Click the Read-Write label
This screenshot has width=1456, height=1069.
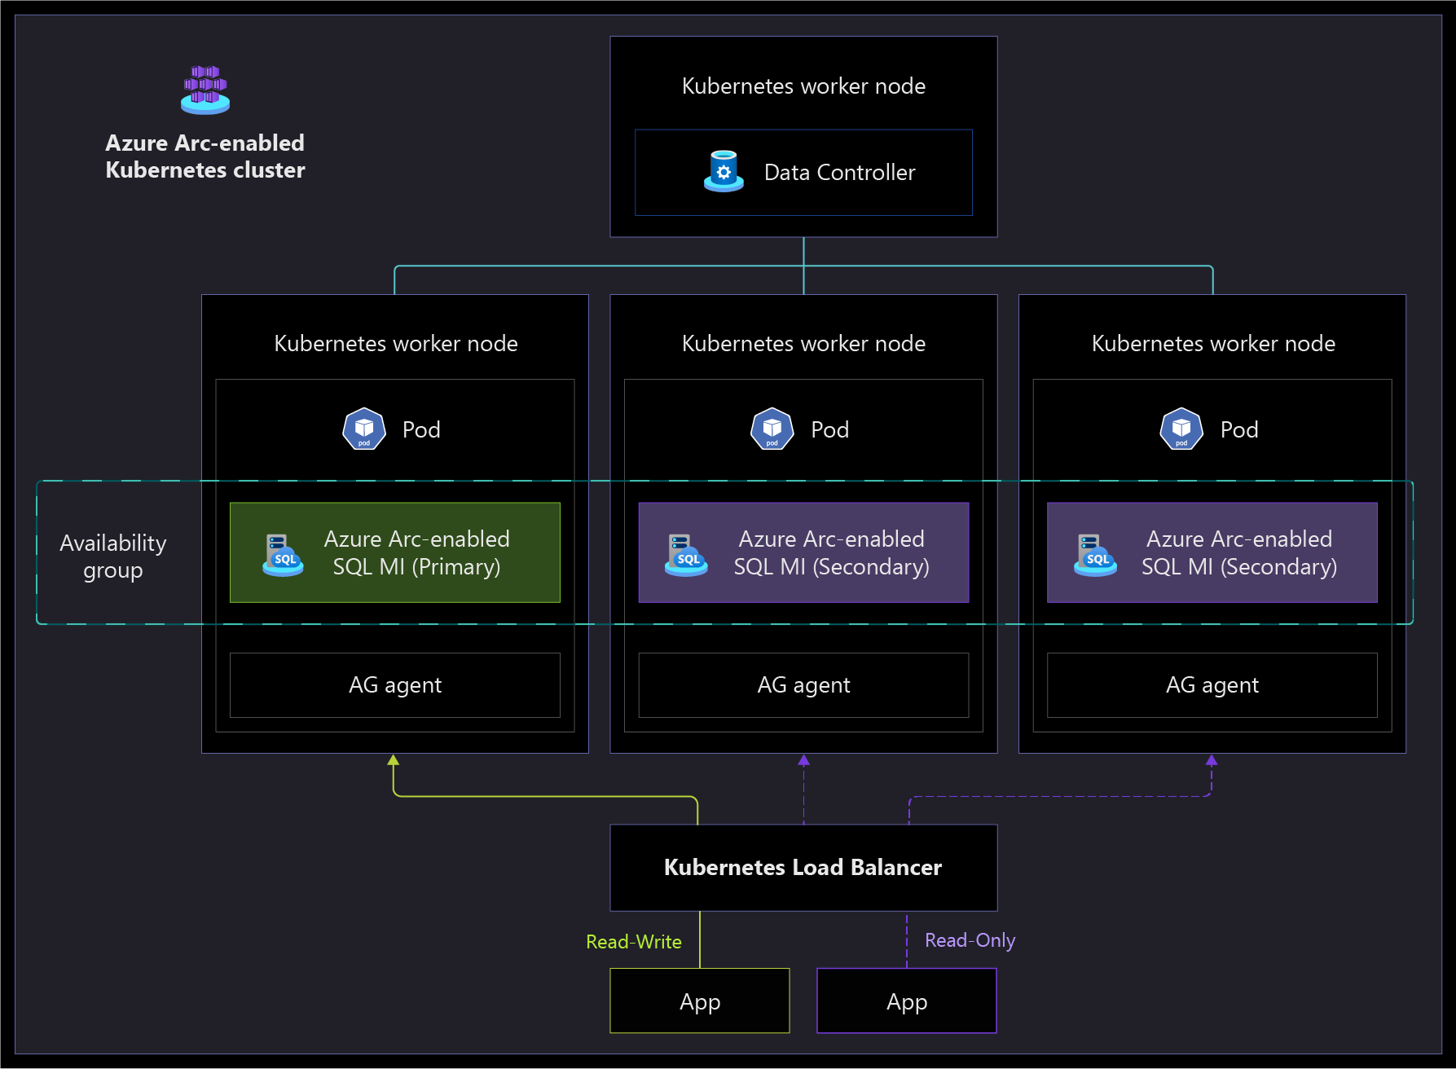pyautogui.click(x=634, y=942)
